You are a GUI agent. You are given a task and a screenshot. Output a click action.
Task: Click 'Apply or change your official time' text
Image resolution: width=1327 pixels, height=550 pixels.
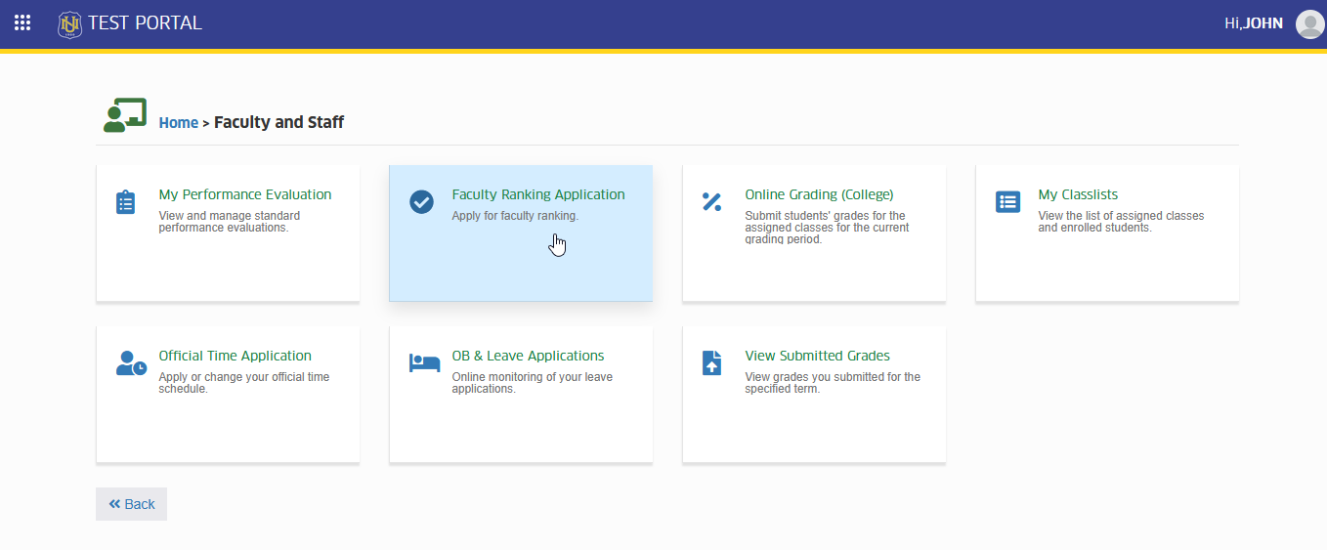pos(244,383)
